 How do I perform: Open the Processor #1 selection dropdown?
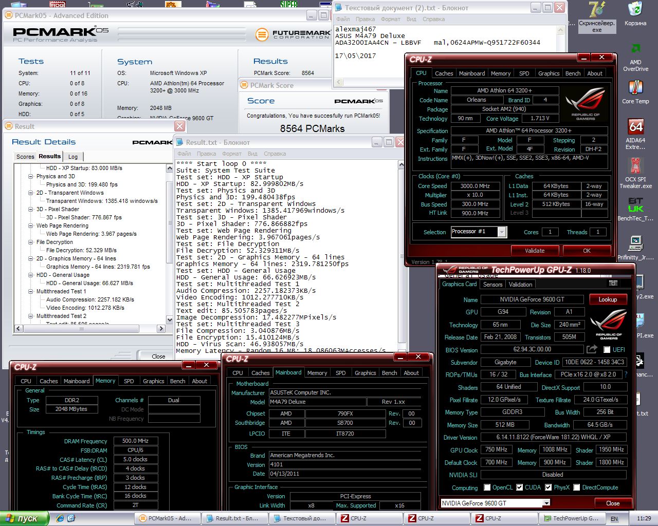502,232
